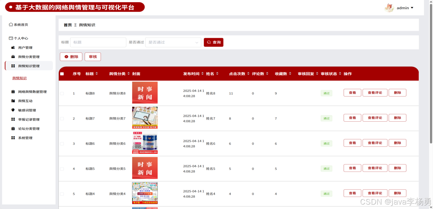This screenshot has height=209, width=433.
Task: Click the magnifier icon in 查询 button
Action: click(209, 42)
